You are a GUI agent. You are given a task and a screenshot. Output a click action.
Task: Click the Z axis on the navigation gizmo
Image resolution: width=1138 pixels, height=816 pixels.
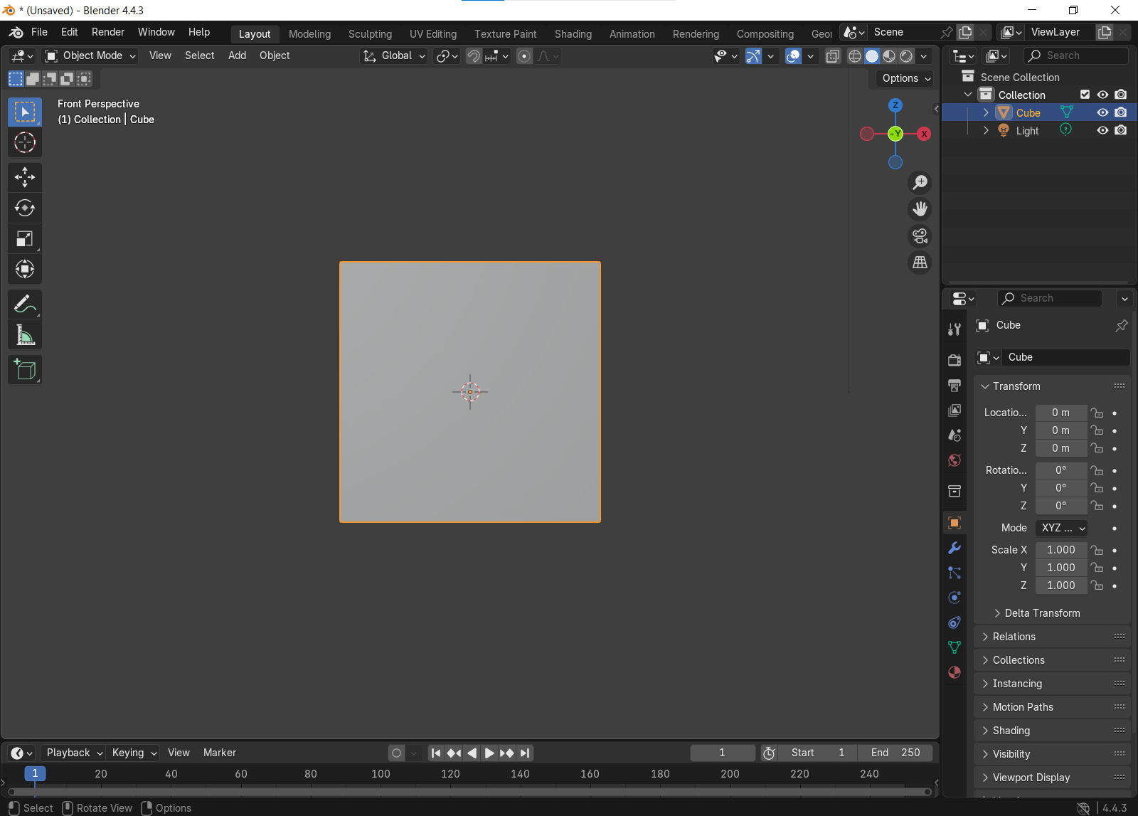(895, 105)
